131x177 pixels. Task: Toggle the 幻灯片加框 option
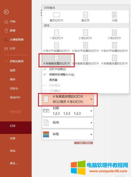(x=58, y=69)
